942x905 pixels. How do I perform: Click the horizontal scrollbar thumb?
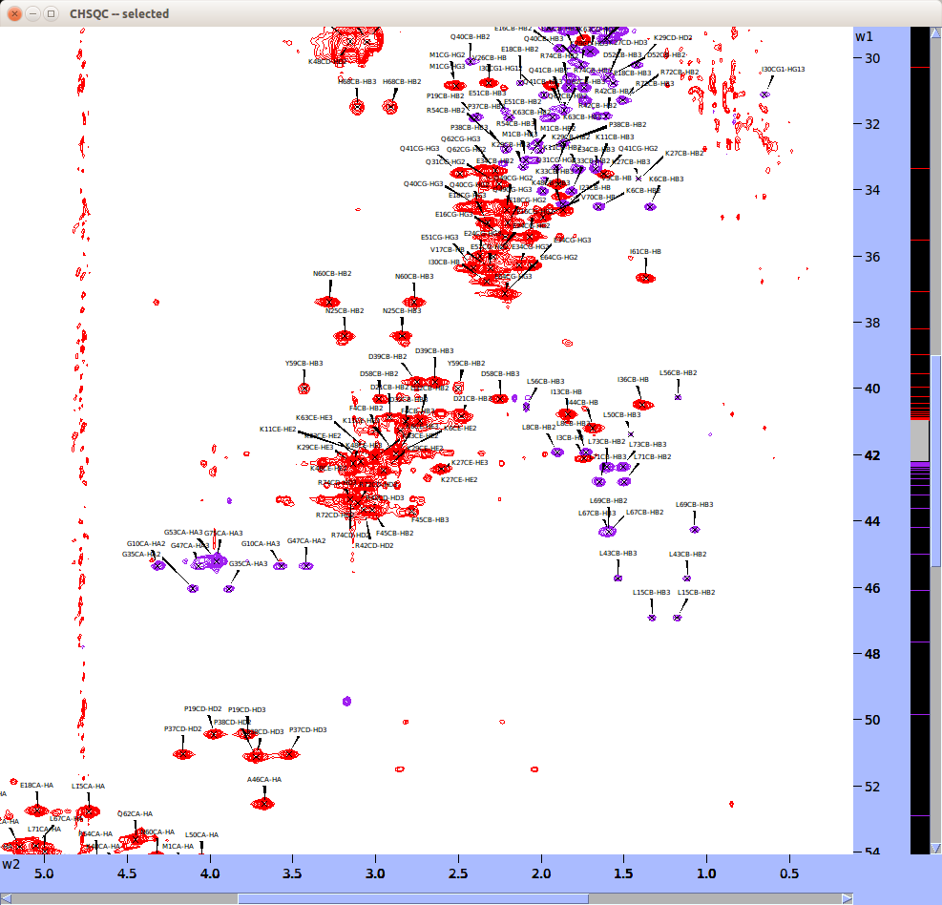(x=412, y=897)
